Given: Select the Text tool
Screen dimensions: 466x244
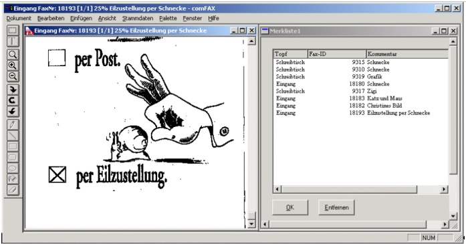Looking at the screenshot, I should pos(13,41).
